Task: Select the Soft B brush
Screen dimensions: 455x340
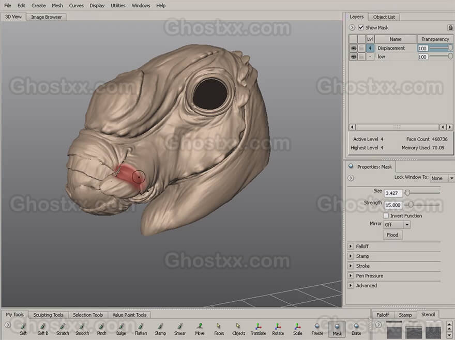Action: click(x=42, y=329)
